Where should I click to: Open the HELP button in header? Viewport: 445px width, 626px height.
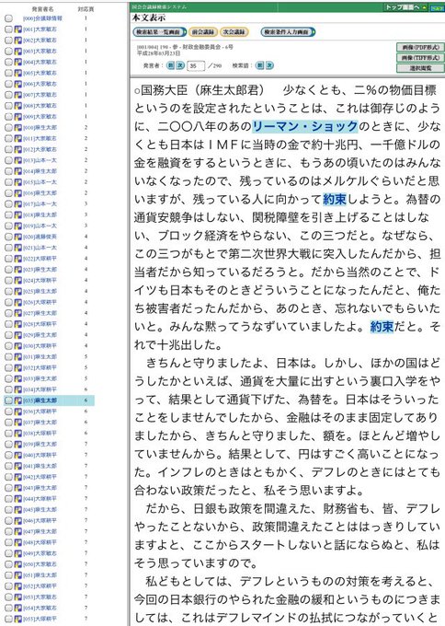[x=437, y=7]
